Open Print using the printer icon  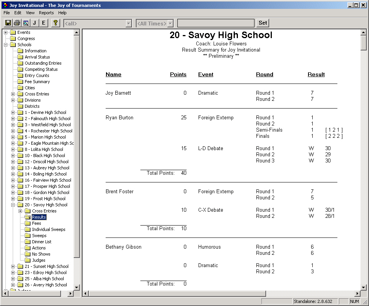tap(17, 23)
